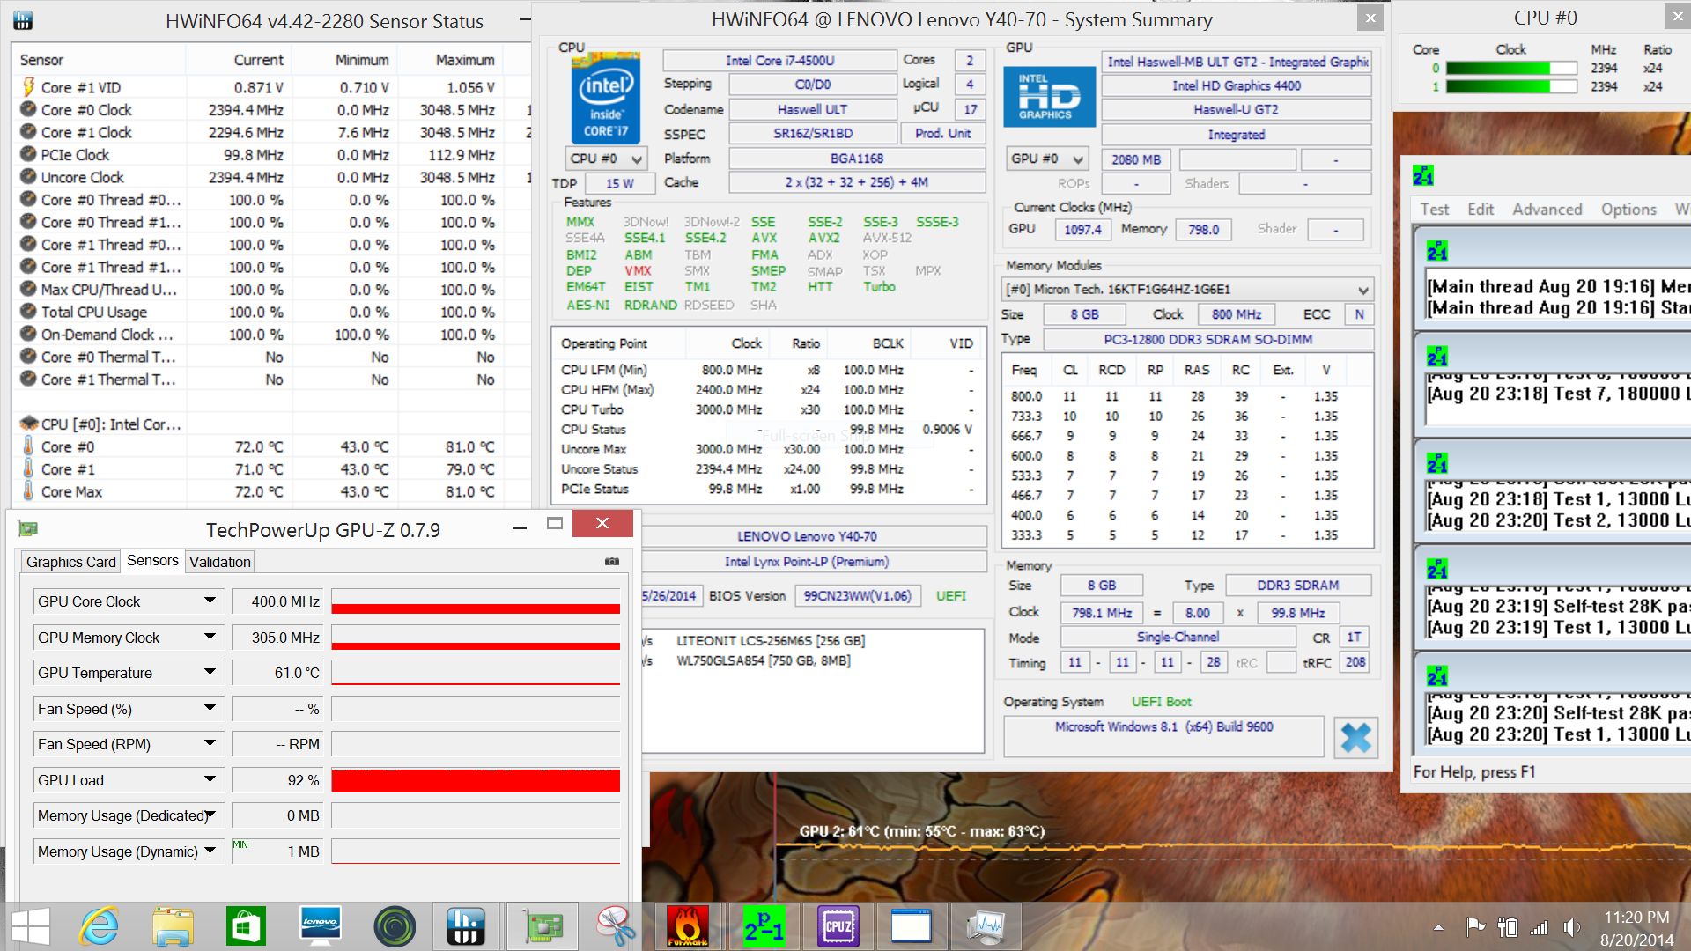1691x951 pixels.
Task: Open the Windows Start button
Action: click(32, 926)
